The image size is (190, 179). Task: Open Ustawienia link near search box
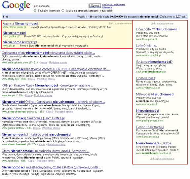107,7
